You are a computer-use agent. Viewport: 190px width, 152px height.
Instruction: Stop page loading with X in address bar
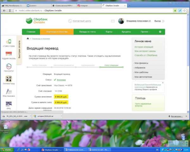click(x=16, y=11)
